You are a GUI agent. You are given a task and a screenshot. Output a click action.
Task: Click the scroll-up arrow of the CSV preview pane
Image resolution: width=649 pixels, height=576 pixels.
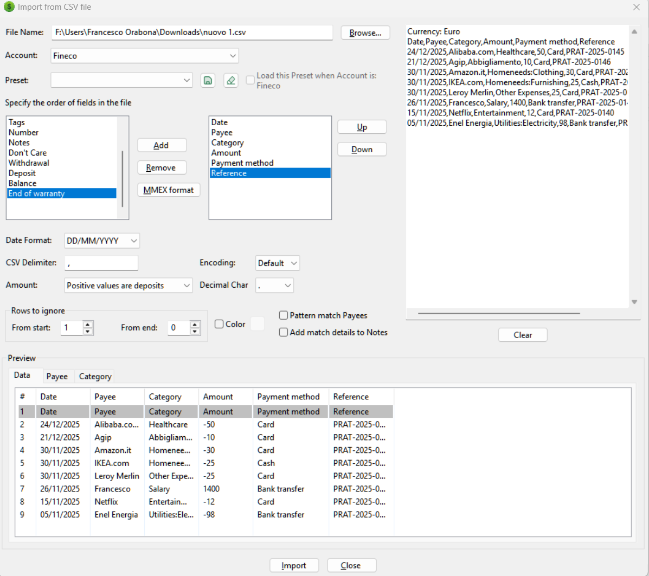634,31
